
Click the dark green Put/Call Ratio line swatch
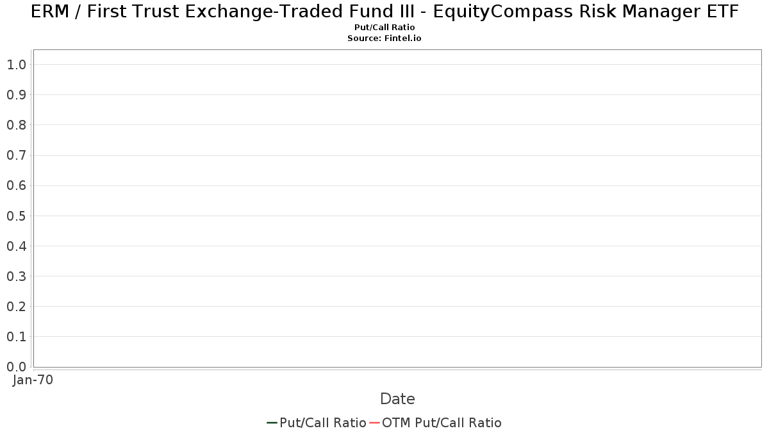[x=272, y=423]
